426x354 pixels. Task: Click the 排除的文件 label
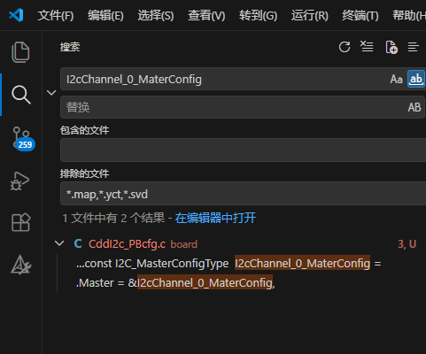click(84, 173)
